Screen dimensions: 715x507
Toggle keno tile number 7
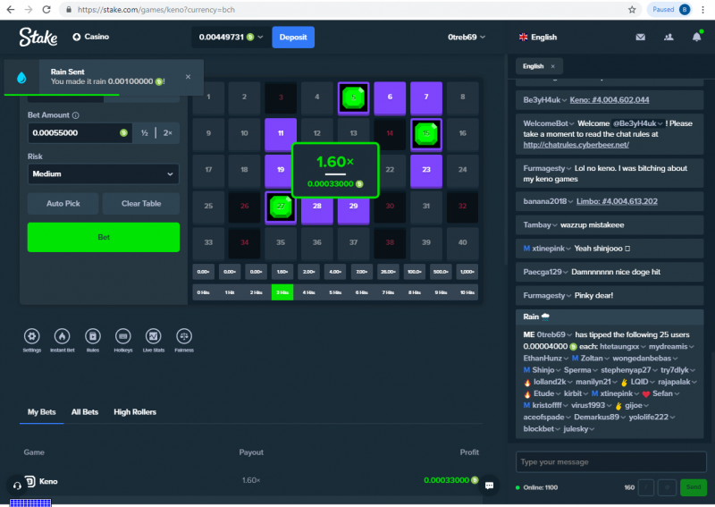tap(426, 97)
